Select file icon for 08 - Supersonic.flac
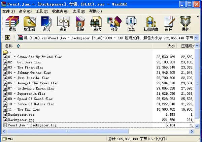 (5, 93)
